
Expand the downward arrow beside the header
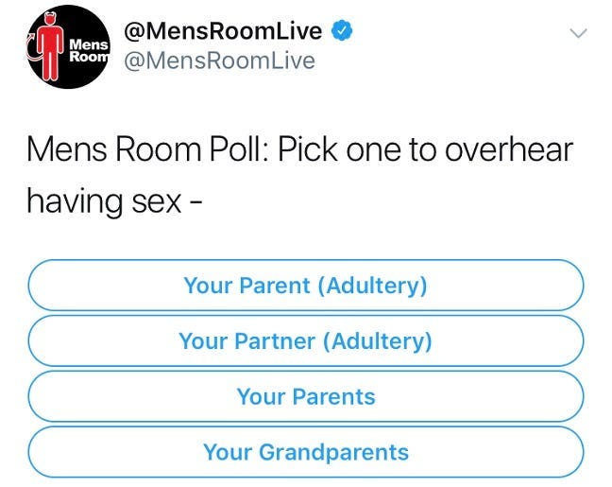(578, 33)
